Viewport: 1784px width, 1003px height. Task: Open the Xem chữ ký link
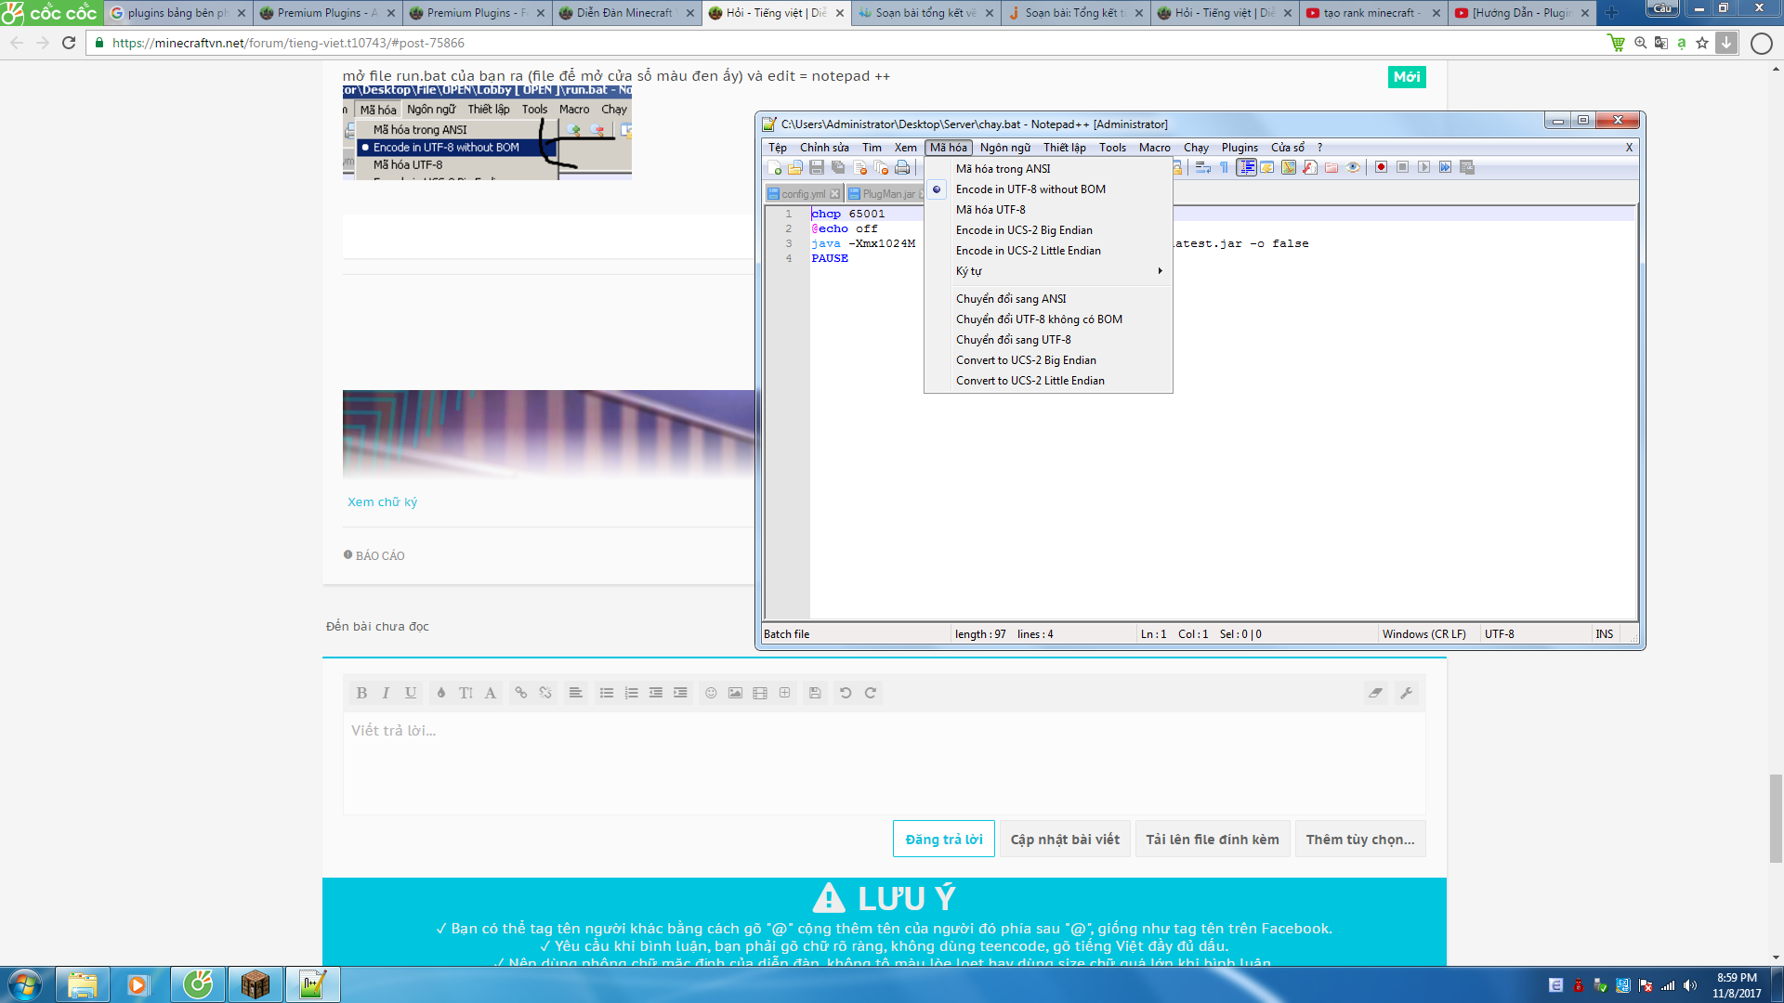click(x=382, y=502)
